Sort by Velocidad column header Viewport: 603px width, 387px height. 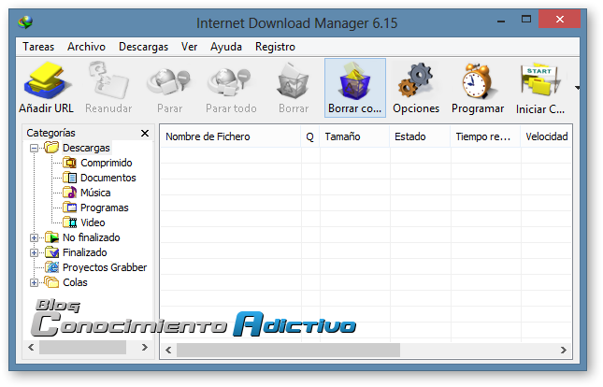click(547, 136)
